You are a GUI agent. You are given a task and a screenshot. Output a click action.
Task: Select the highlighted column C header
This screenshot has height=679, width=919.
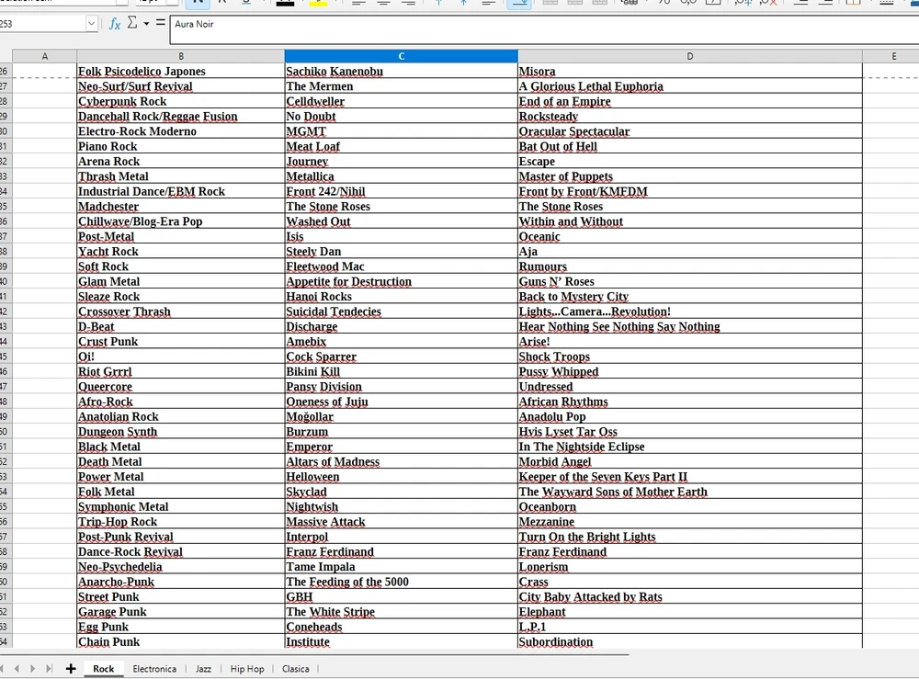click(x=401, y=56)
